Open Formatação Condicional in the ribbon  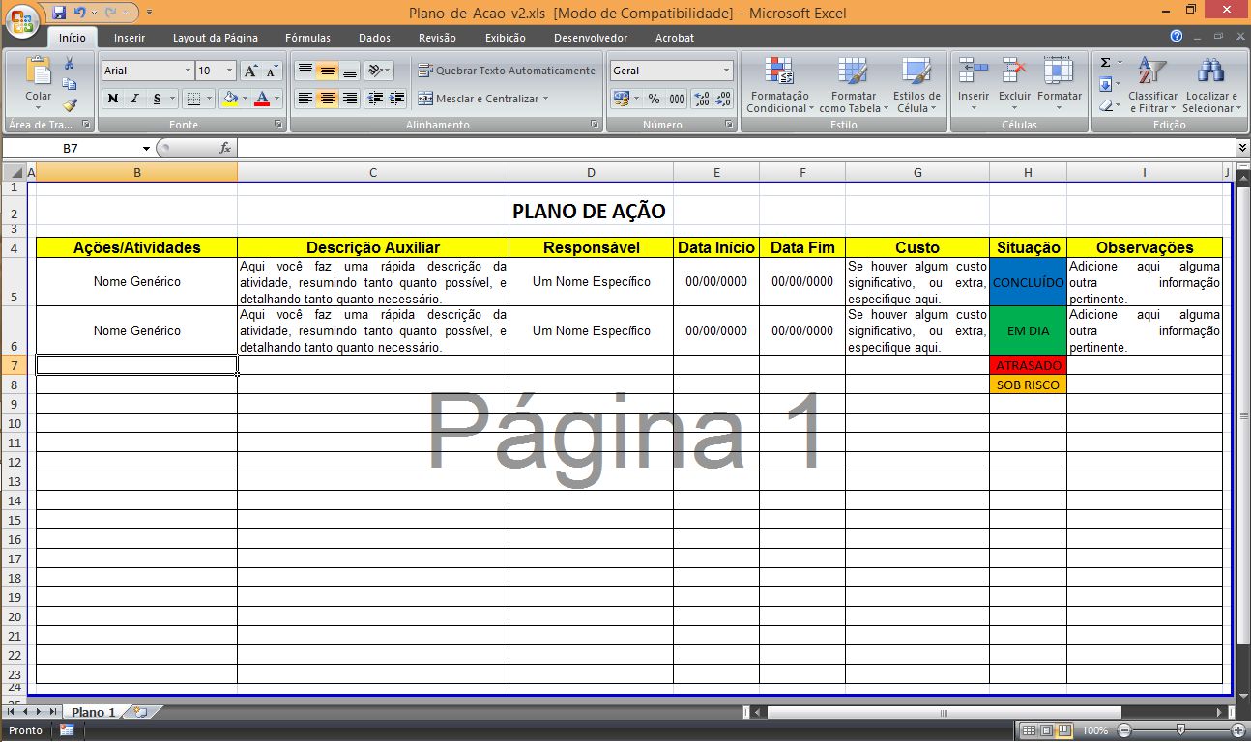779,85
